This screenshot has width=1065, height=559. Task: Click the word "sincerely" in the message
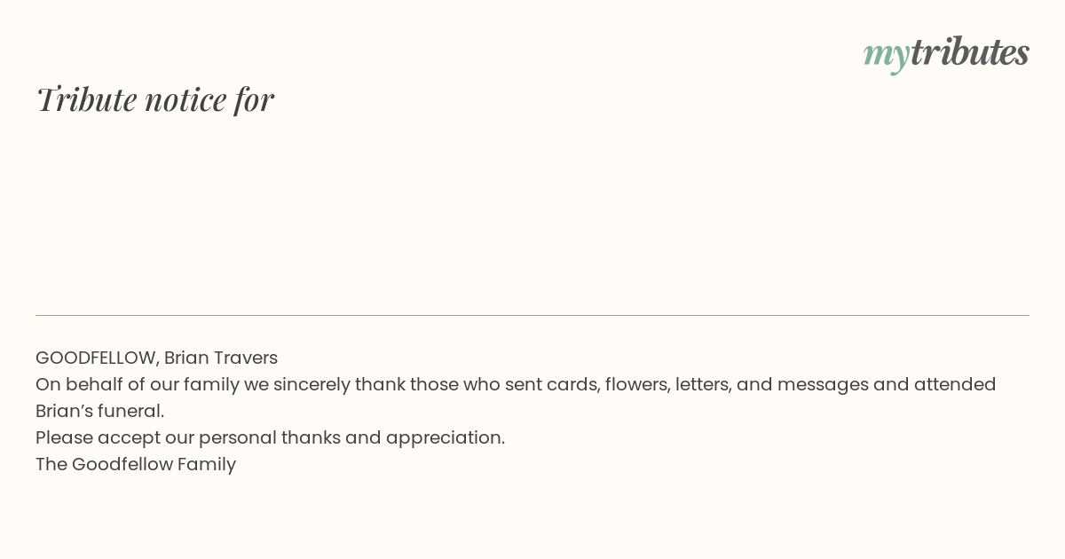coord(312,384)
